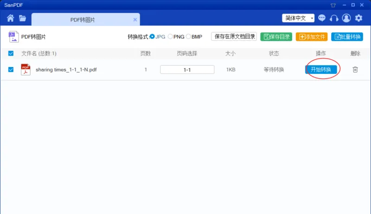Go to the Home icon
Viewport: 371px width, 214px height.
pyautogui.click(x=10, y=18)
